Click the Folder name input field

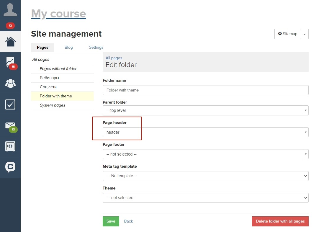pos(206,90)
